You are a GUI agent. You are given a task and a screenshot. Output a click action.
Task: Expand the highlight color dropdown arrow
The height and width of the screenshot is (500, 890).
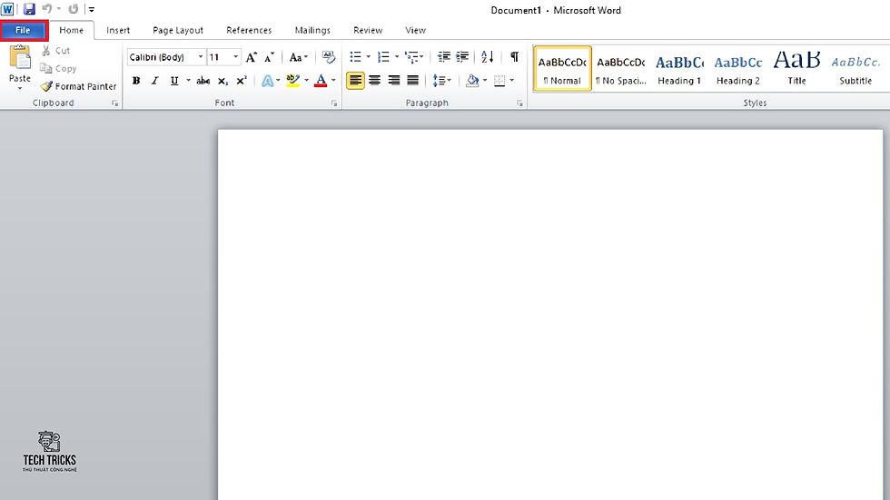coord(307,81)
